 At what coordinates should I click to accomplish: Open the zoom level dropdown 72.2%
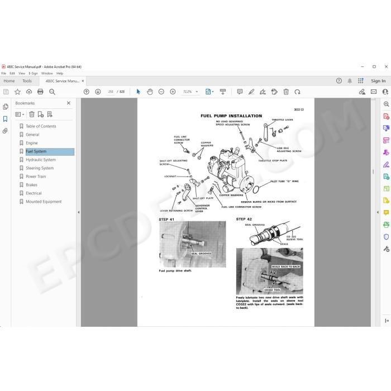coord(190,92)
